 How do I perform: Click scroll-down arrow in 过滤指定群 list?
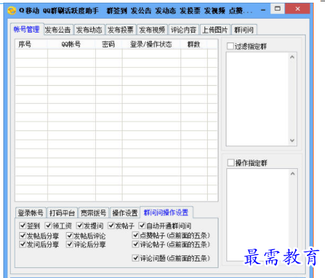pos(292,140)
